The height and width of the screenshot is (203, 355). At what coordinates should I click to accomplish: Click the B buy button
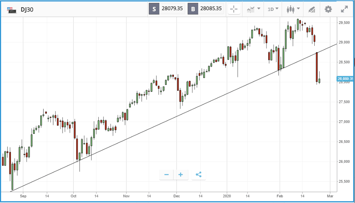(193, 9)
